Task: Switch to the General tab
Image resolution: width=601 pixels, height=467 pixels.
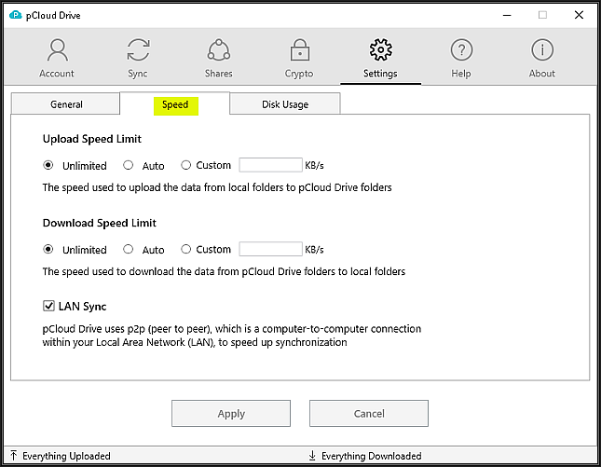Action: [x=65, y=103]
